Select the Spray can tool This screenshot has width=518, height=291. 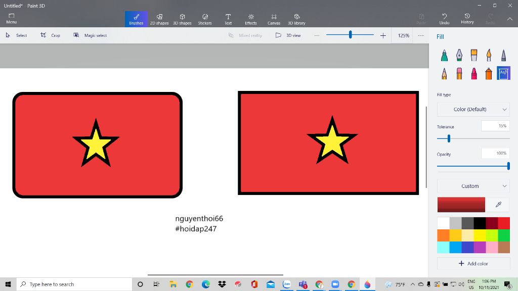(489, 74)
